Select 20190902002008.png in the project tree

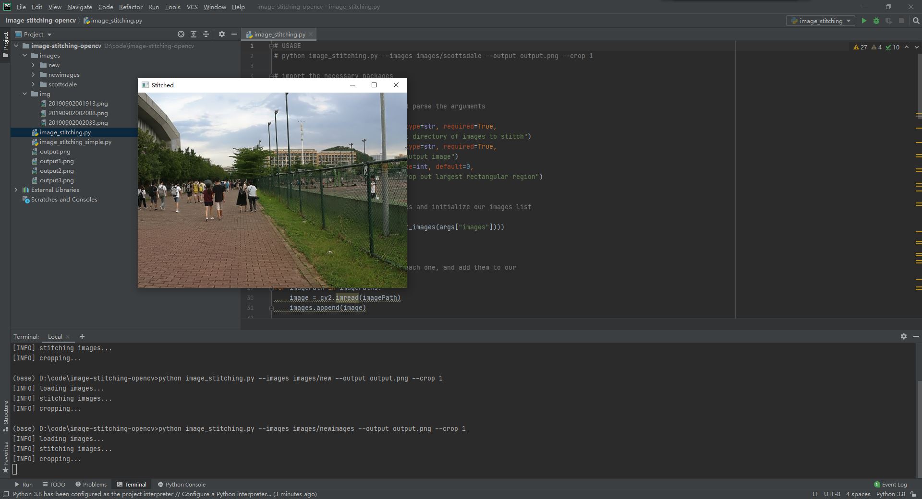click(x=78, y=113)
